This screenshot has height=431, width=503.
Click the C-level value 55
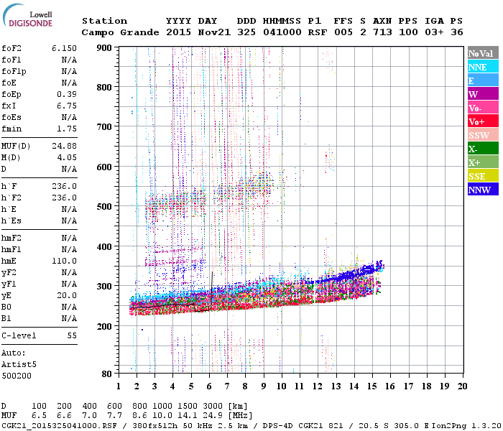tap(72, 335)
